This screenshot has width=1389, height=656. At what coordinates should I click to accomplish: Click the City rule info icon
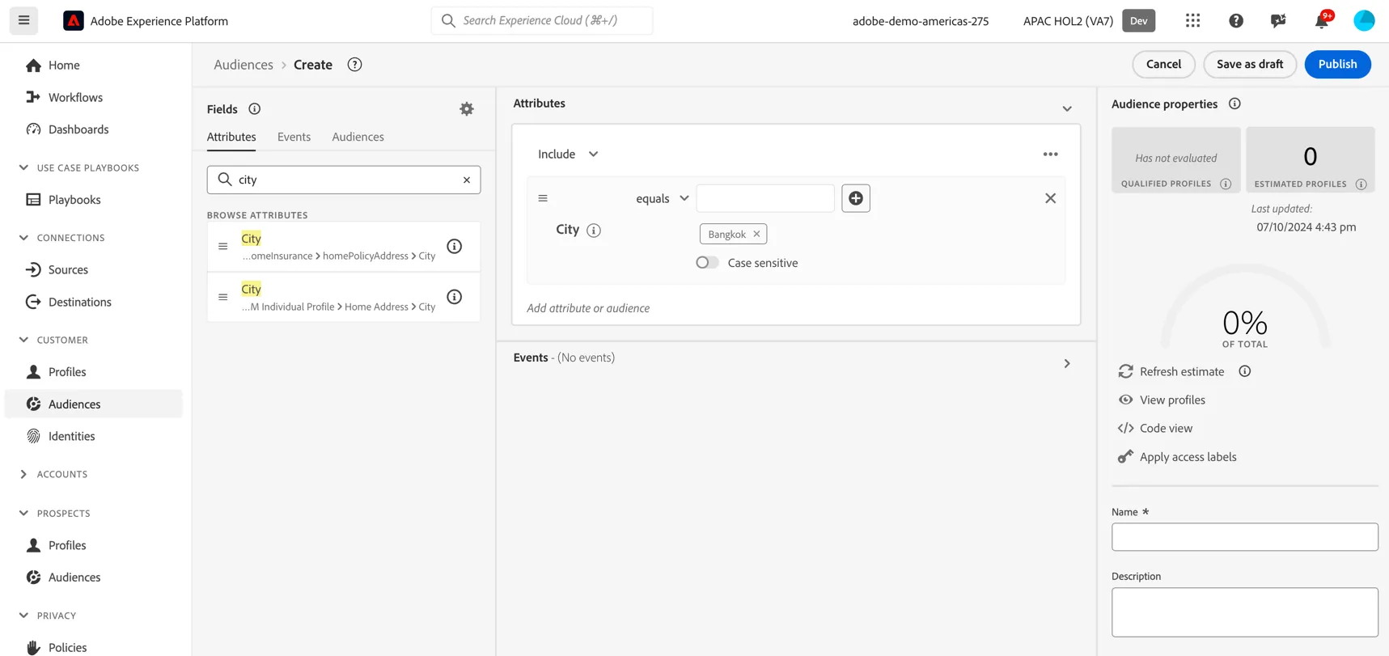tap(594, 231)
